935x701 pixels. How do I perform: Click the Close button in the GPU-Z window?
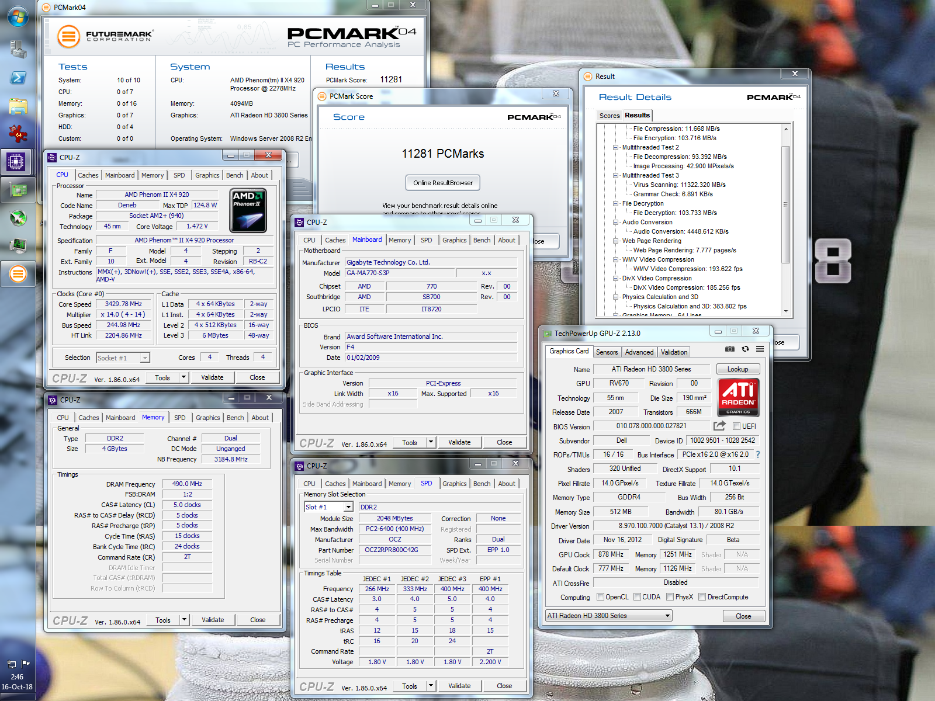[743, 616]
